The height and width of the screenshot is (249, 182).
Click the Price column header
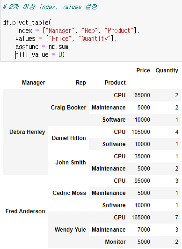[143, 70]
